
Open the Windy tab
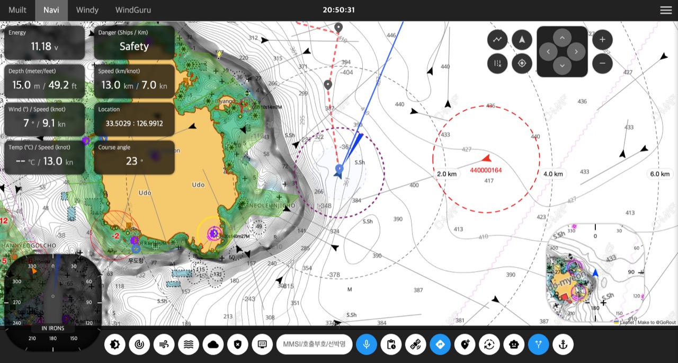(x=87, y=10)
